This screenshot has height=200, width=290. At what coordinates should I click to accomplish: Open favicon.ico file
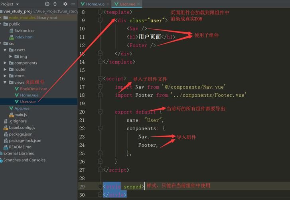click(24, 31)
